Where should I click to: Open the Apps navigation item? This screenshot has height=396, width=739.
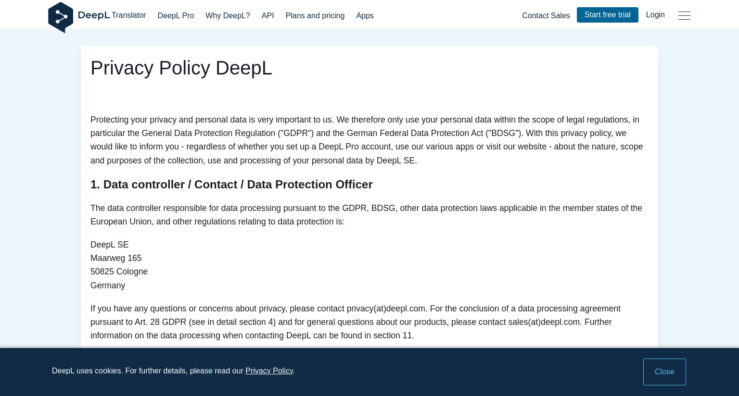coord(365,16)
